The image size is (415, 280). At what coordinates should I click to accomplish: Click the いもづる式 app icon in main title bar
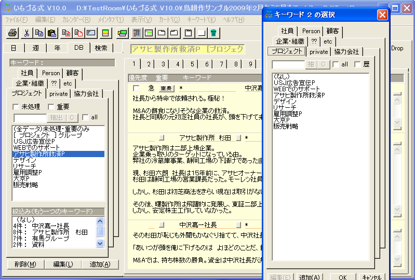coord(7,8)
